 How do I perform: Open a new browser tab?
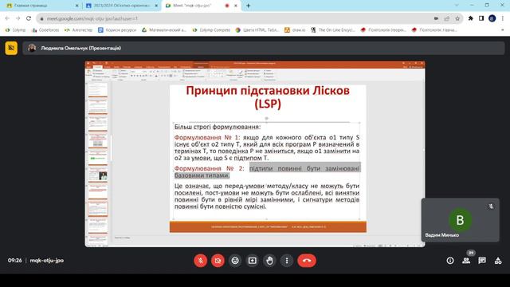[248, 6]
